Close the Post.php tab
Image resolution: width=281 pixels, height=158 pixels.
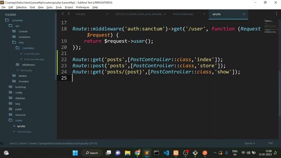107,14
